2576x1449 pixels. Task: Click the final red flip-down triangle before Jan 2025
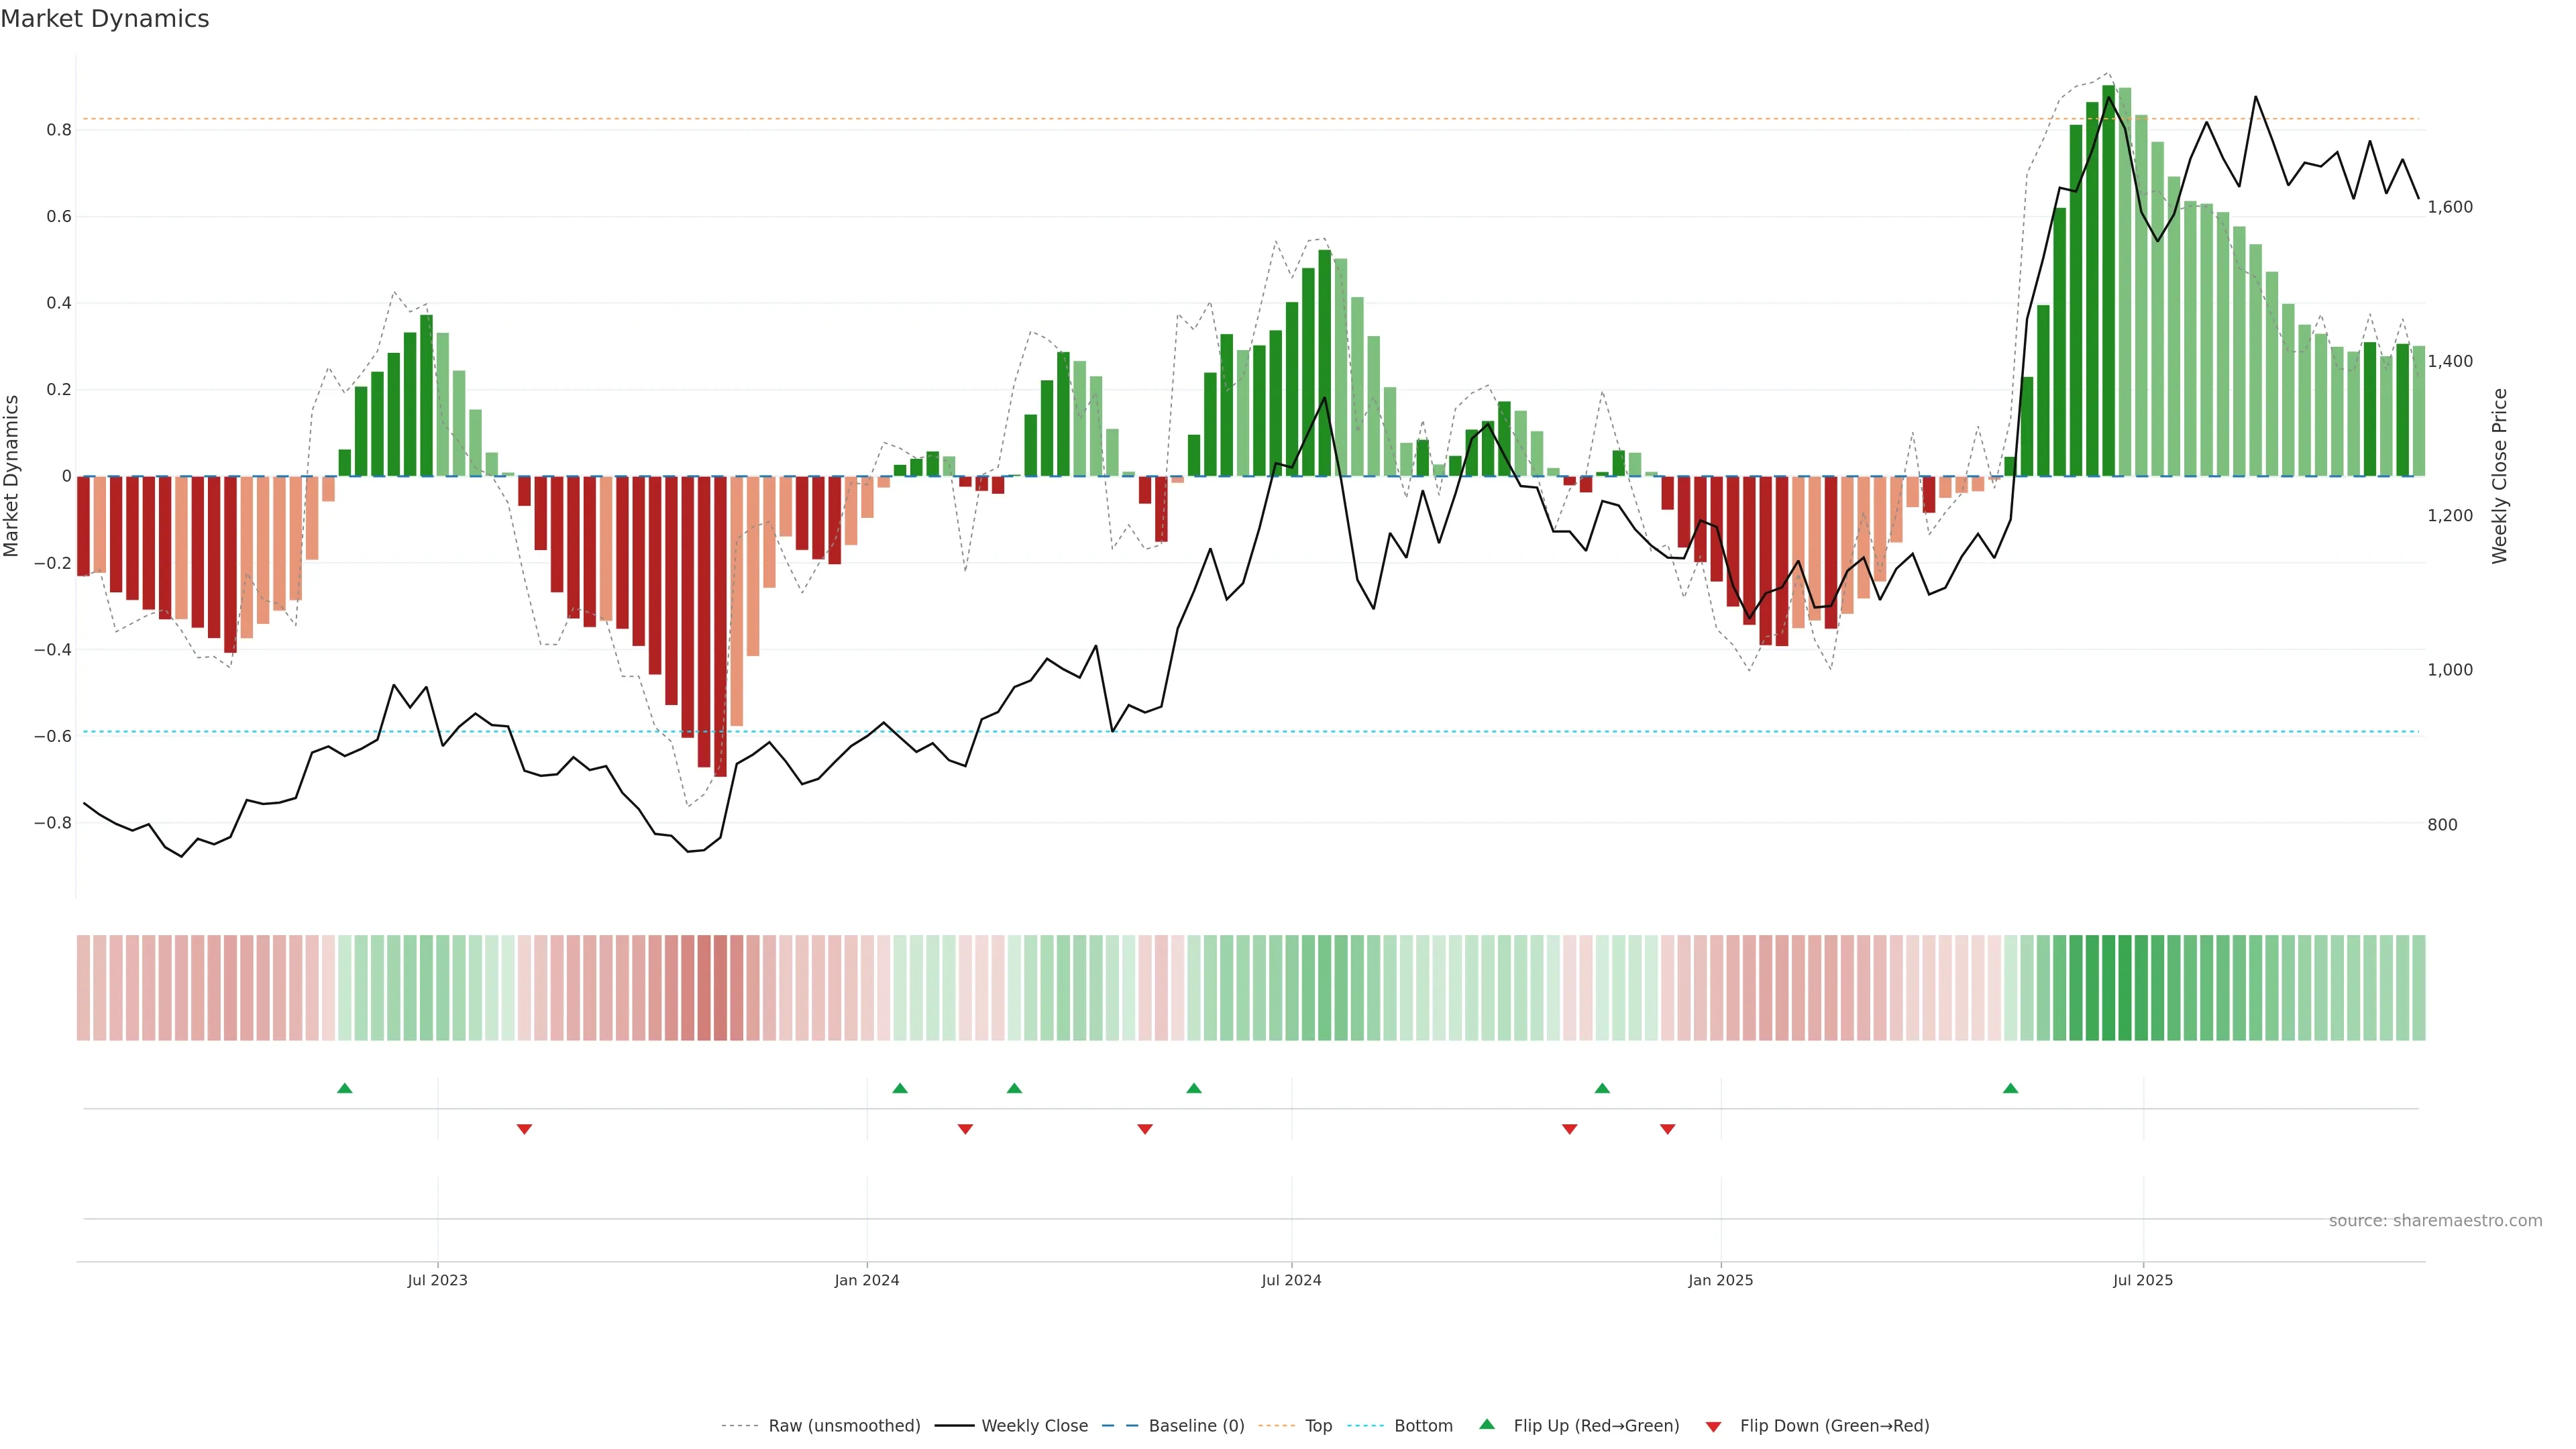coord(1667,1129)
